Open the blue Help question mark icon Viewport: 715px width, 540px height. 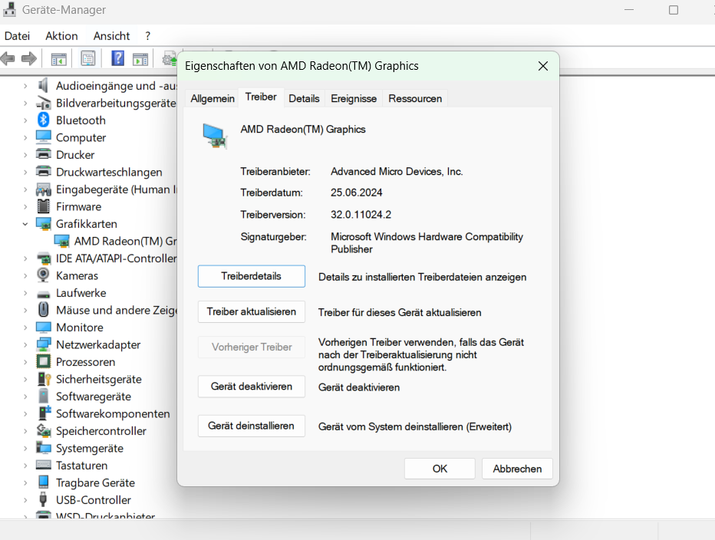click(x=117, y=58)
